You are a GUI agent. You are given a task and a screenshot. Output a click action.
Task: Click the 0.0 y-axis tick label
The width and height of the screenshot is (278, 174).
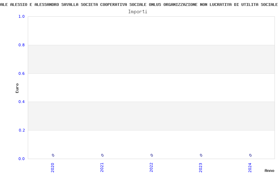click(x=22, y=159)
